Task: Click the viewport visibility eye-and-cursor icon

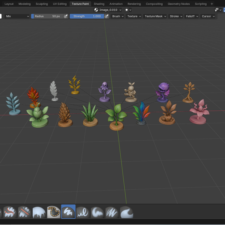Action: pos(217,10)
